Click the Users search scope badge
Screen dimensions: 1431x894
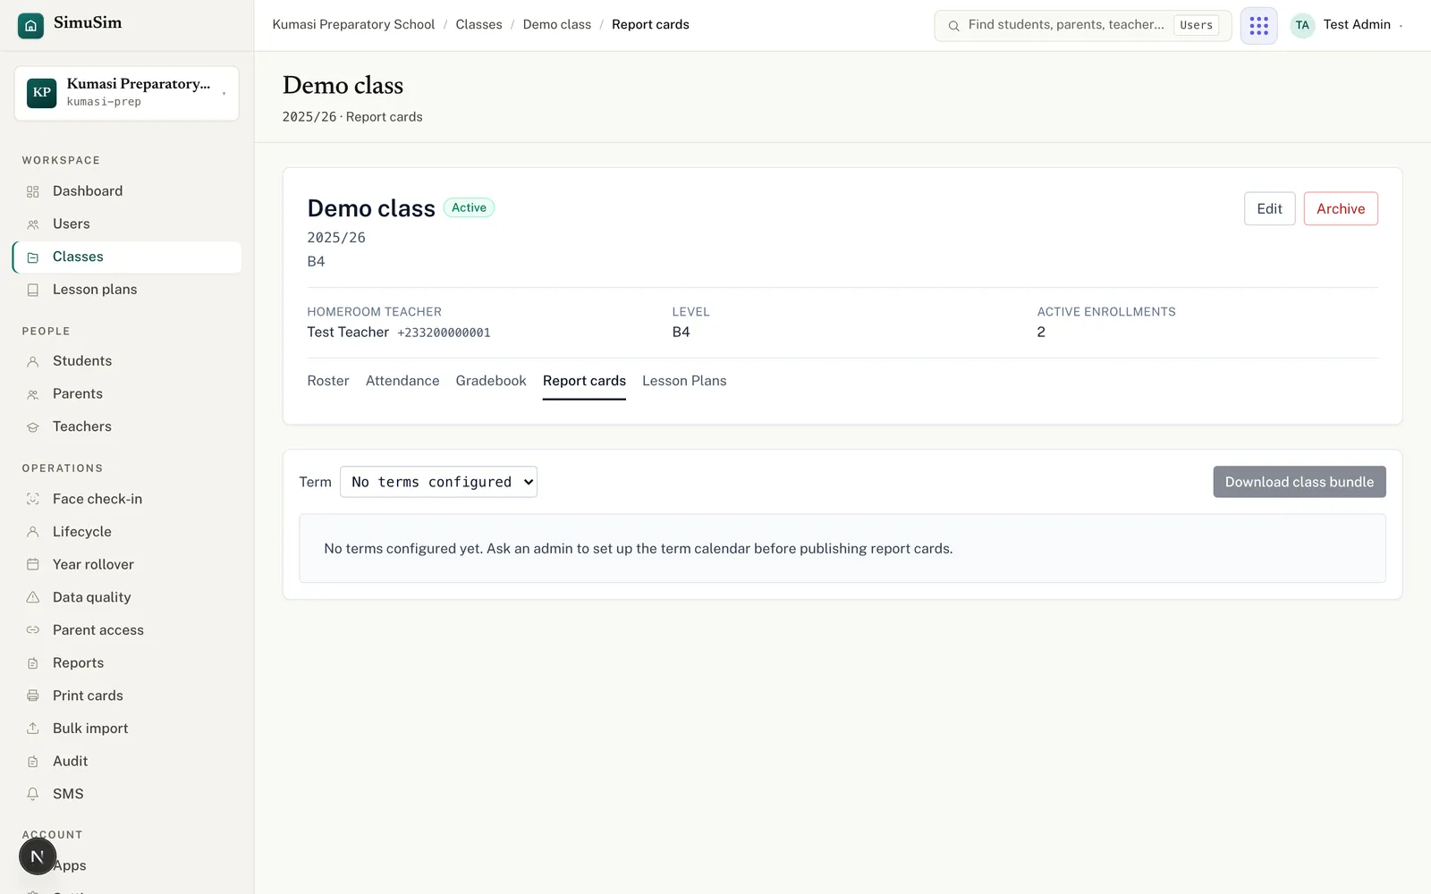tap(1196, 25)
